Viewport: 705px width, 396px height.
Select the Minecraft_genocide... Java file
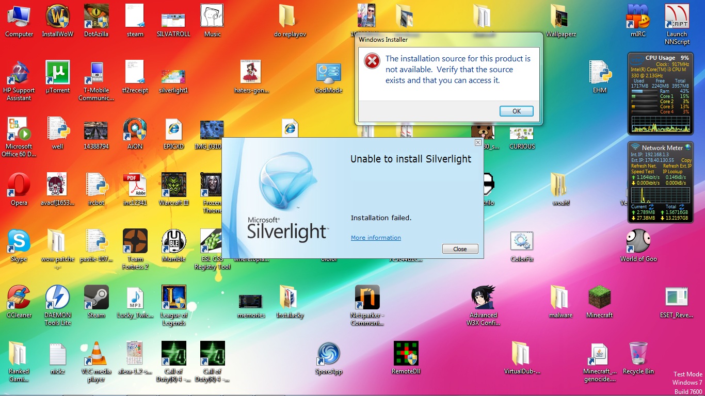click(600, 361)
